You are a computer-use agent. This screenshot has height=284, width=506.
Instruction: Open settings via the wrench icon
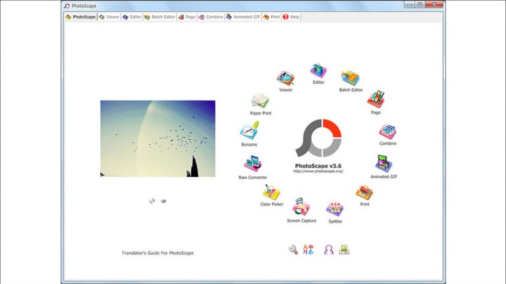pyautogui.click(x=293, y=250)
